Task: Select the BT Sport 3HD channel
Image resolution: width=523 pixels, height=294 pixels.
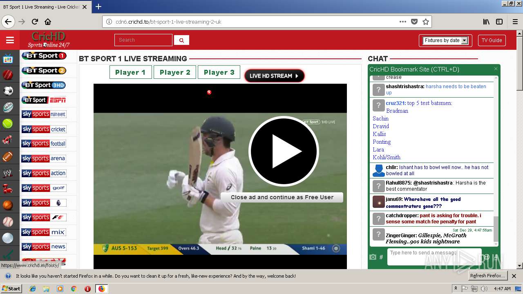Action: (44, 85)
